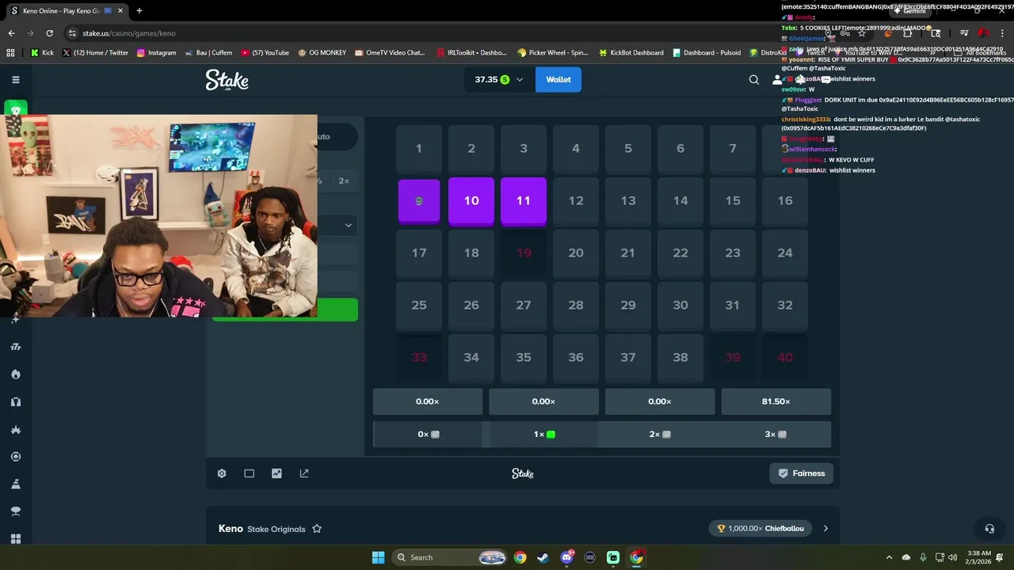Screen dimensions: 1014x570
Task: Bookmark this page with the star
Action: [x=862, y=33]
